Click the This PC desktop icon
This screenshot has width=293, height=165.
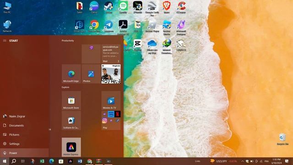(x=7, y=8)
